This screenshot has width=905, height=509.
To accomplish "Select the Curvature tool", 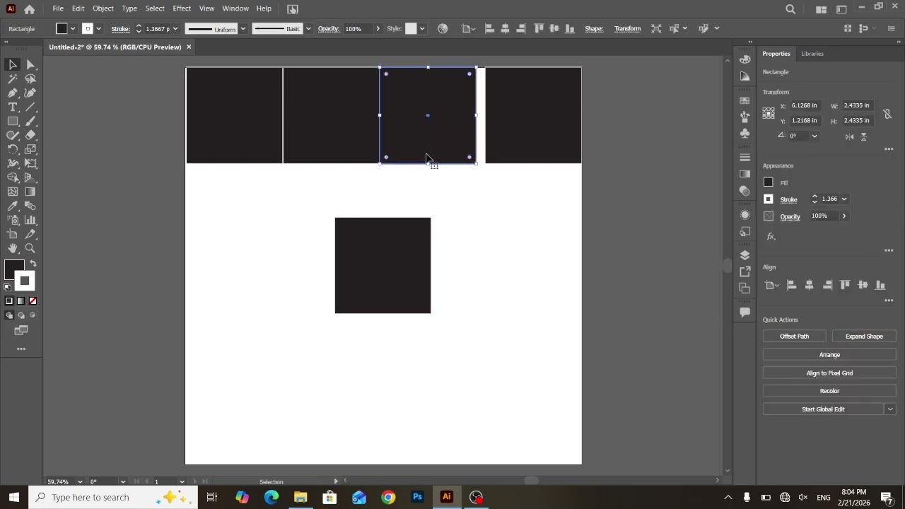I will click(x=30, y=93).
